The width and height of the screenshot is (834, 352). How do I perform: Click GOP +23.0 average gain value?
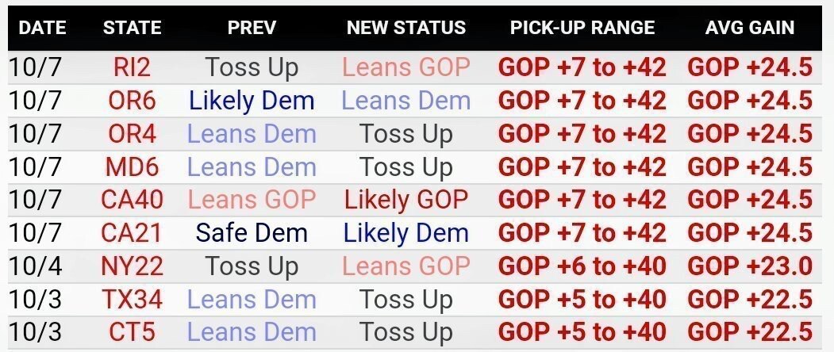pyautogui.click(x=750, y=266)
